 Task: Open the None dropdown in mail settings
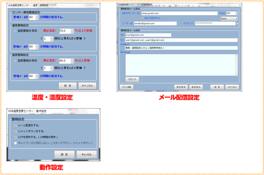(x=229, y=19)
